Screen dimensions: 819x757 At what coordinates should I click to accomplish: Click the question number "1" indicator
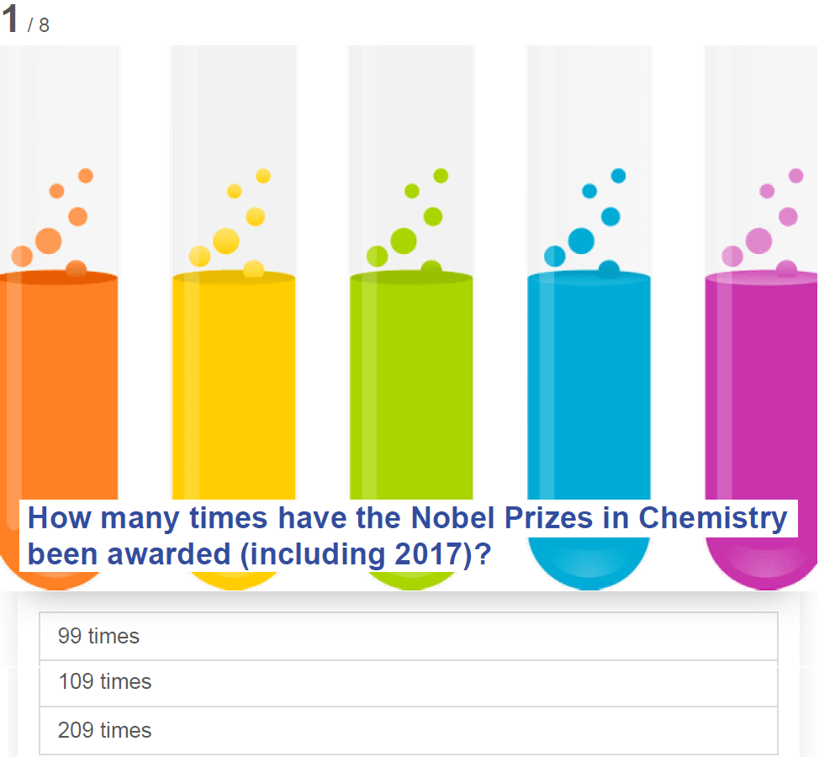[10, 20]
